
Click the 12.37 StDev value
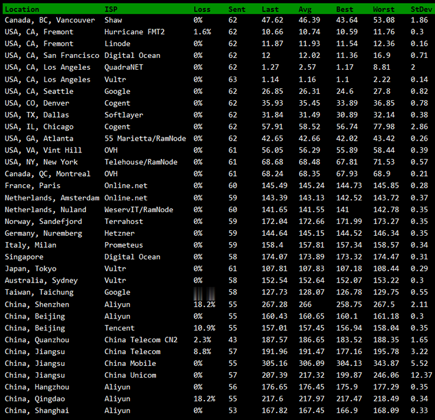coord(421,375)
